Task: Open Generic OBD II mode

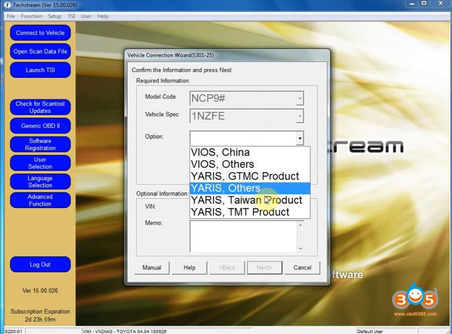Action: (x=40, y=126)
